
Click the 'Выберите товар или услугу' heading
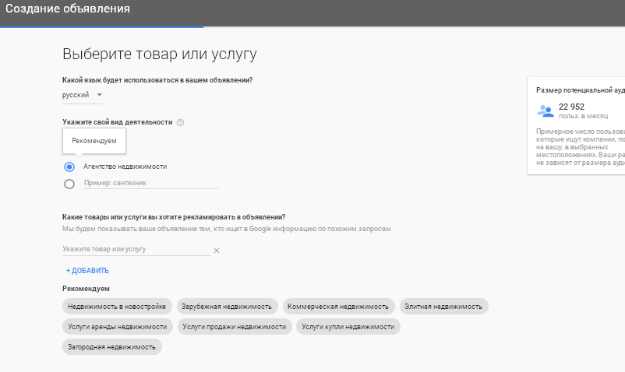pyautogui.click(x=160, y=54)
